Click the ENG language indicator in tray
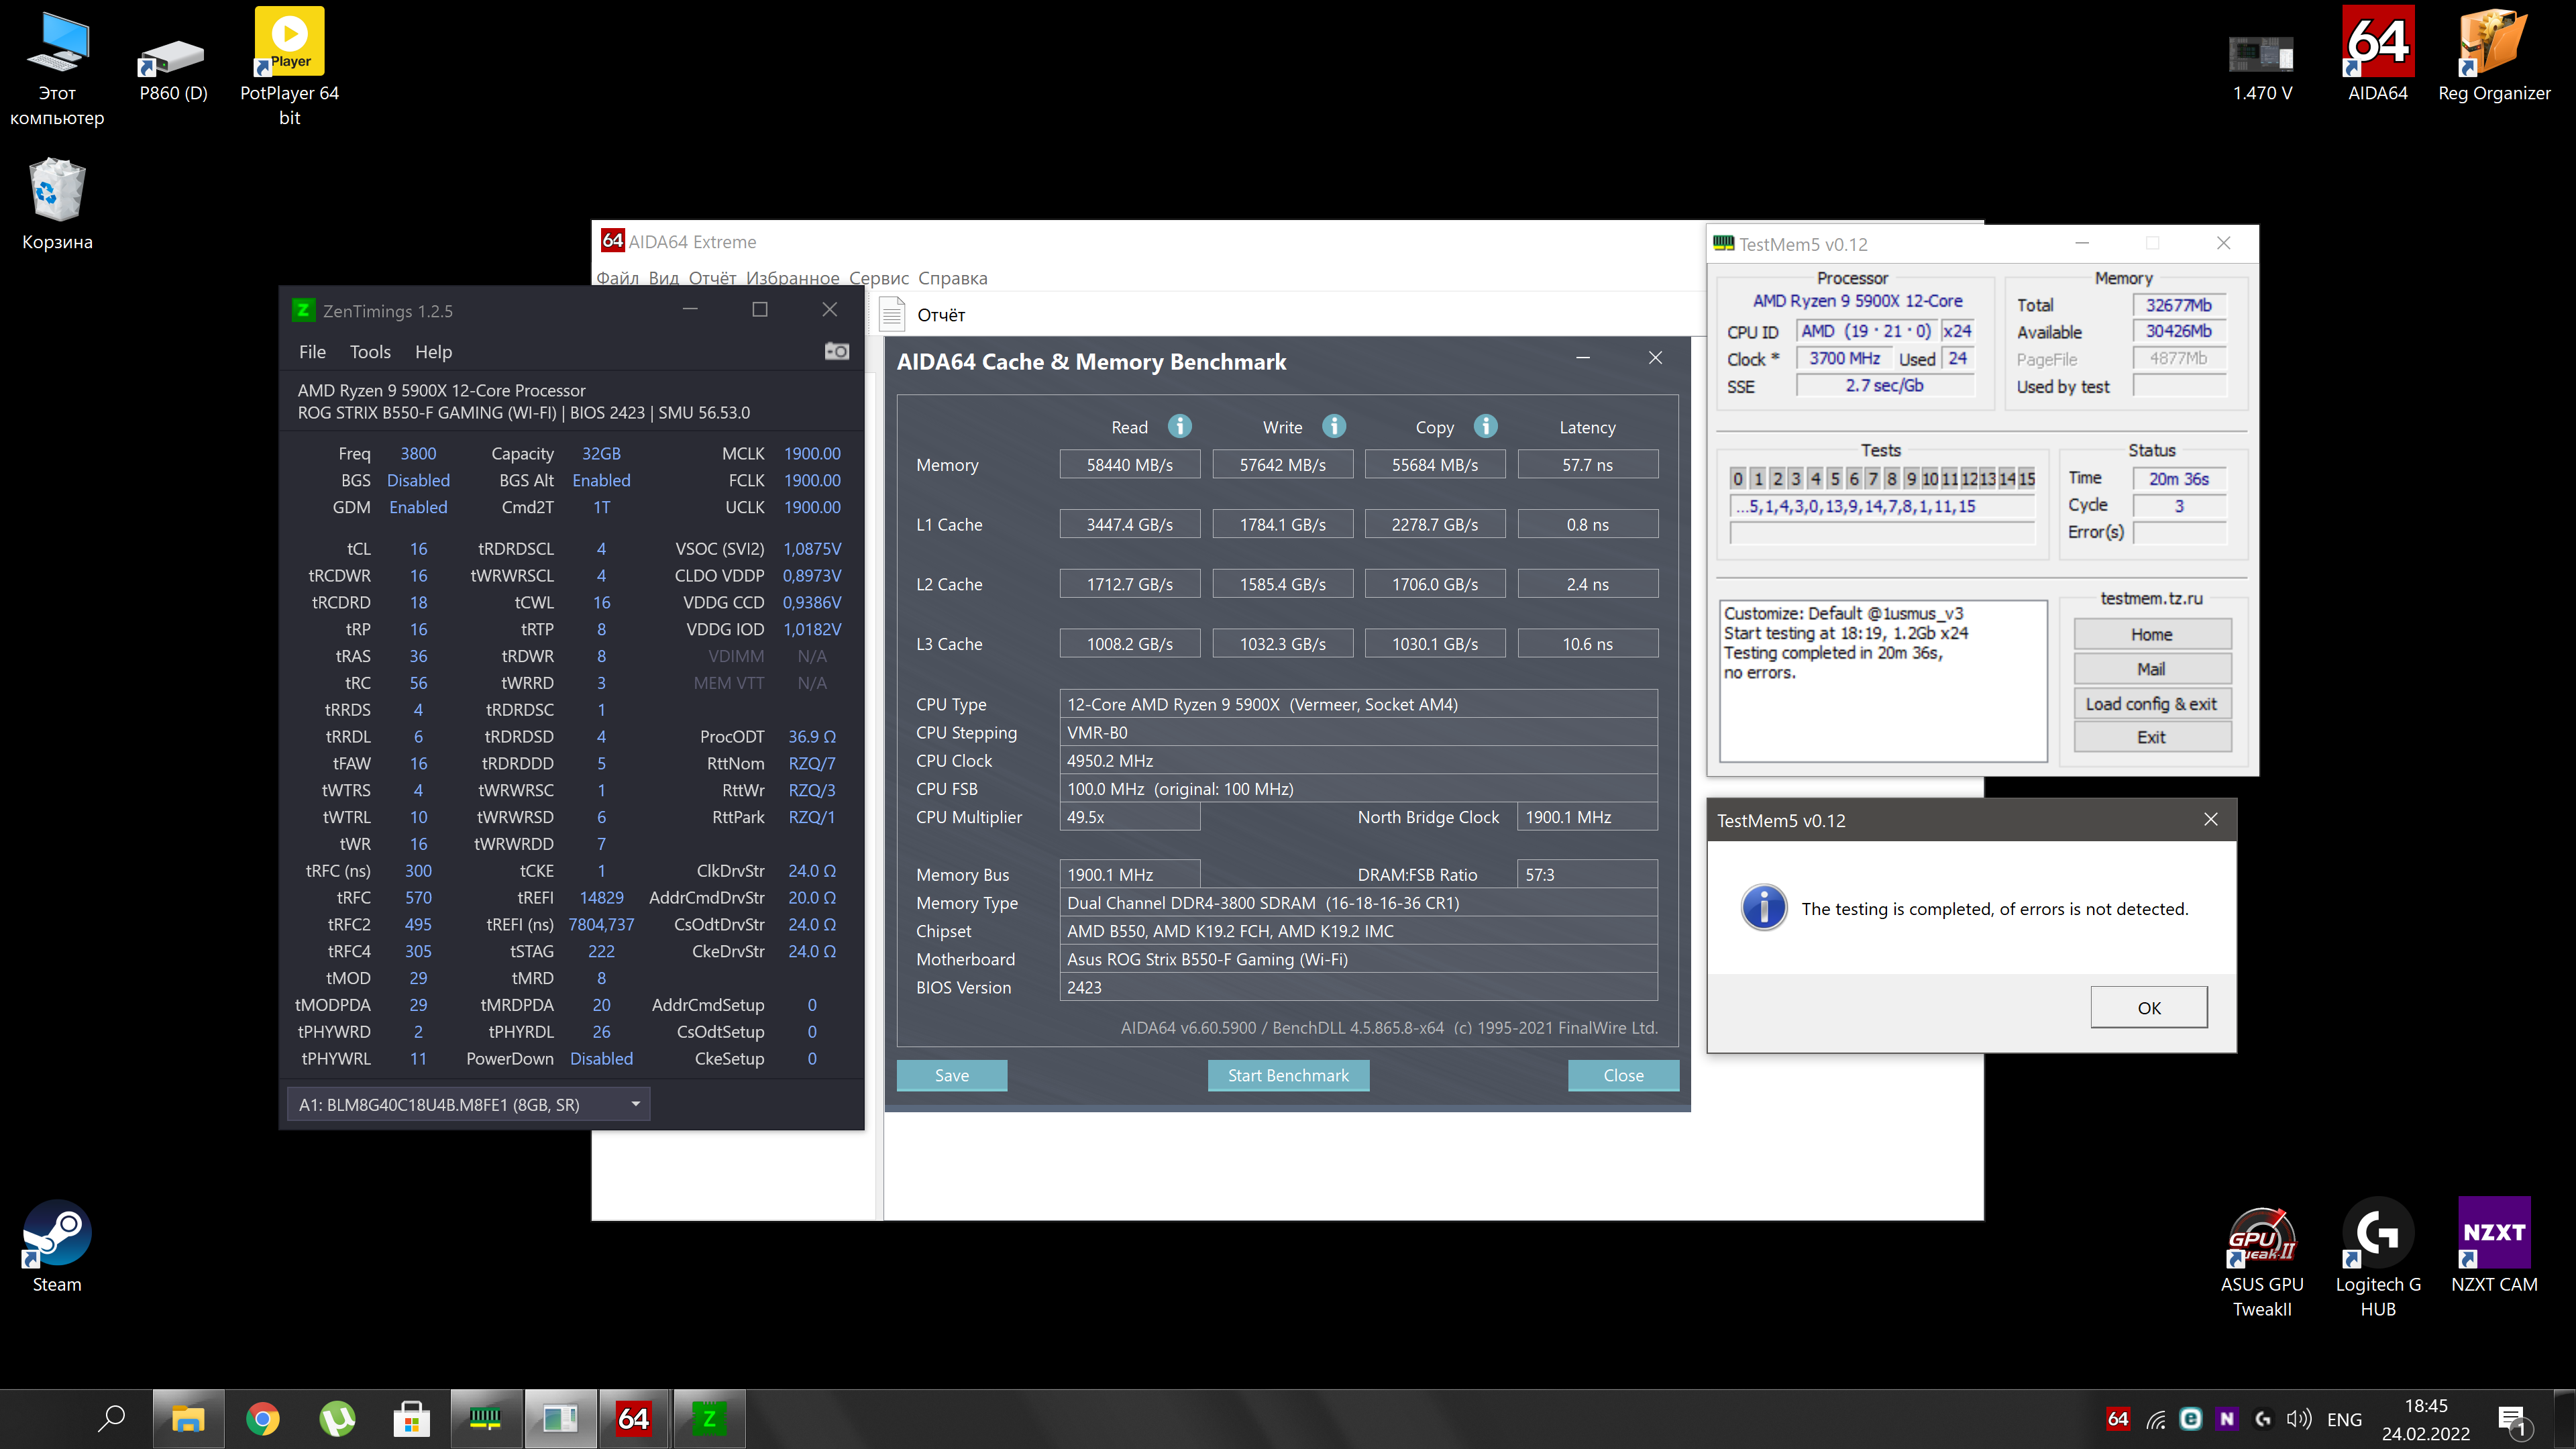 pos(2344,1419)
